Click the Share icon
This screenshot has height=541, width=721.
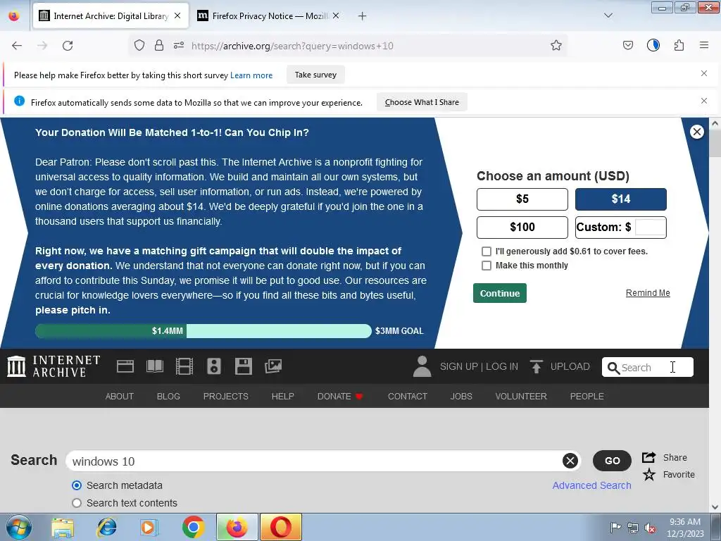point(648,457)
